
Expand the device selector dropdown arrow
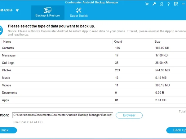pos(17,10)
